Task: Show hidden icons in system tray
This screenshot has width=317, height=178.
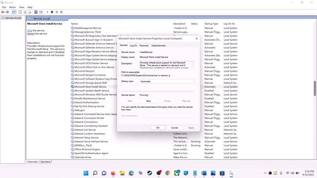Action: coord(265,173)
